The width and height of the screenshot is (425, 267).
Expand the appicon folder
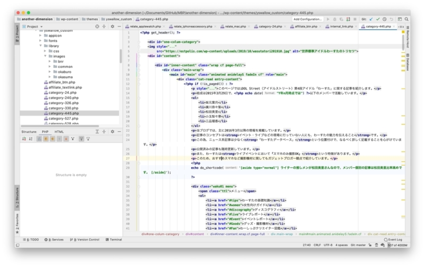tap(40, 36)
